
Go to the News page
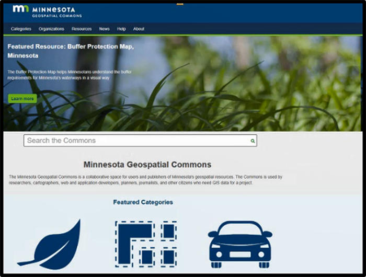[x=104, y=29]
